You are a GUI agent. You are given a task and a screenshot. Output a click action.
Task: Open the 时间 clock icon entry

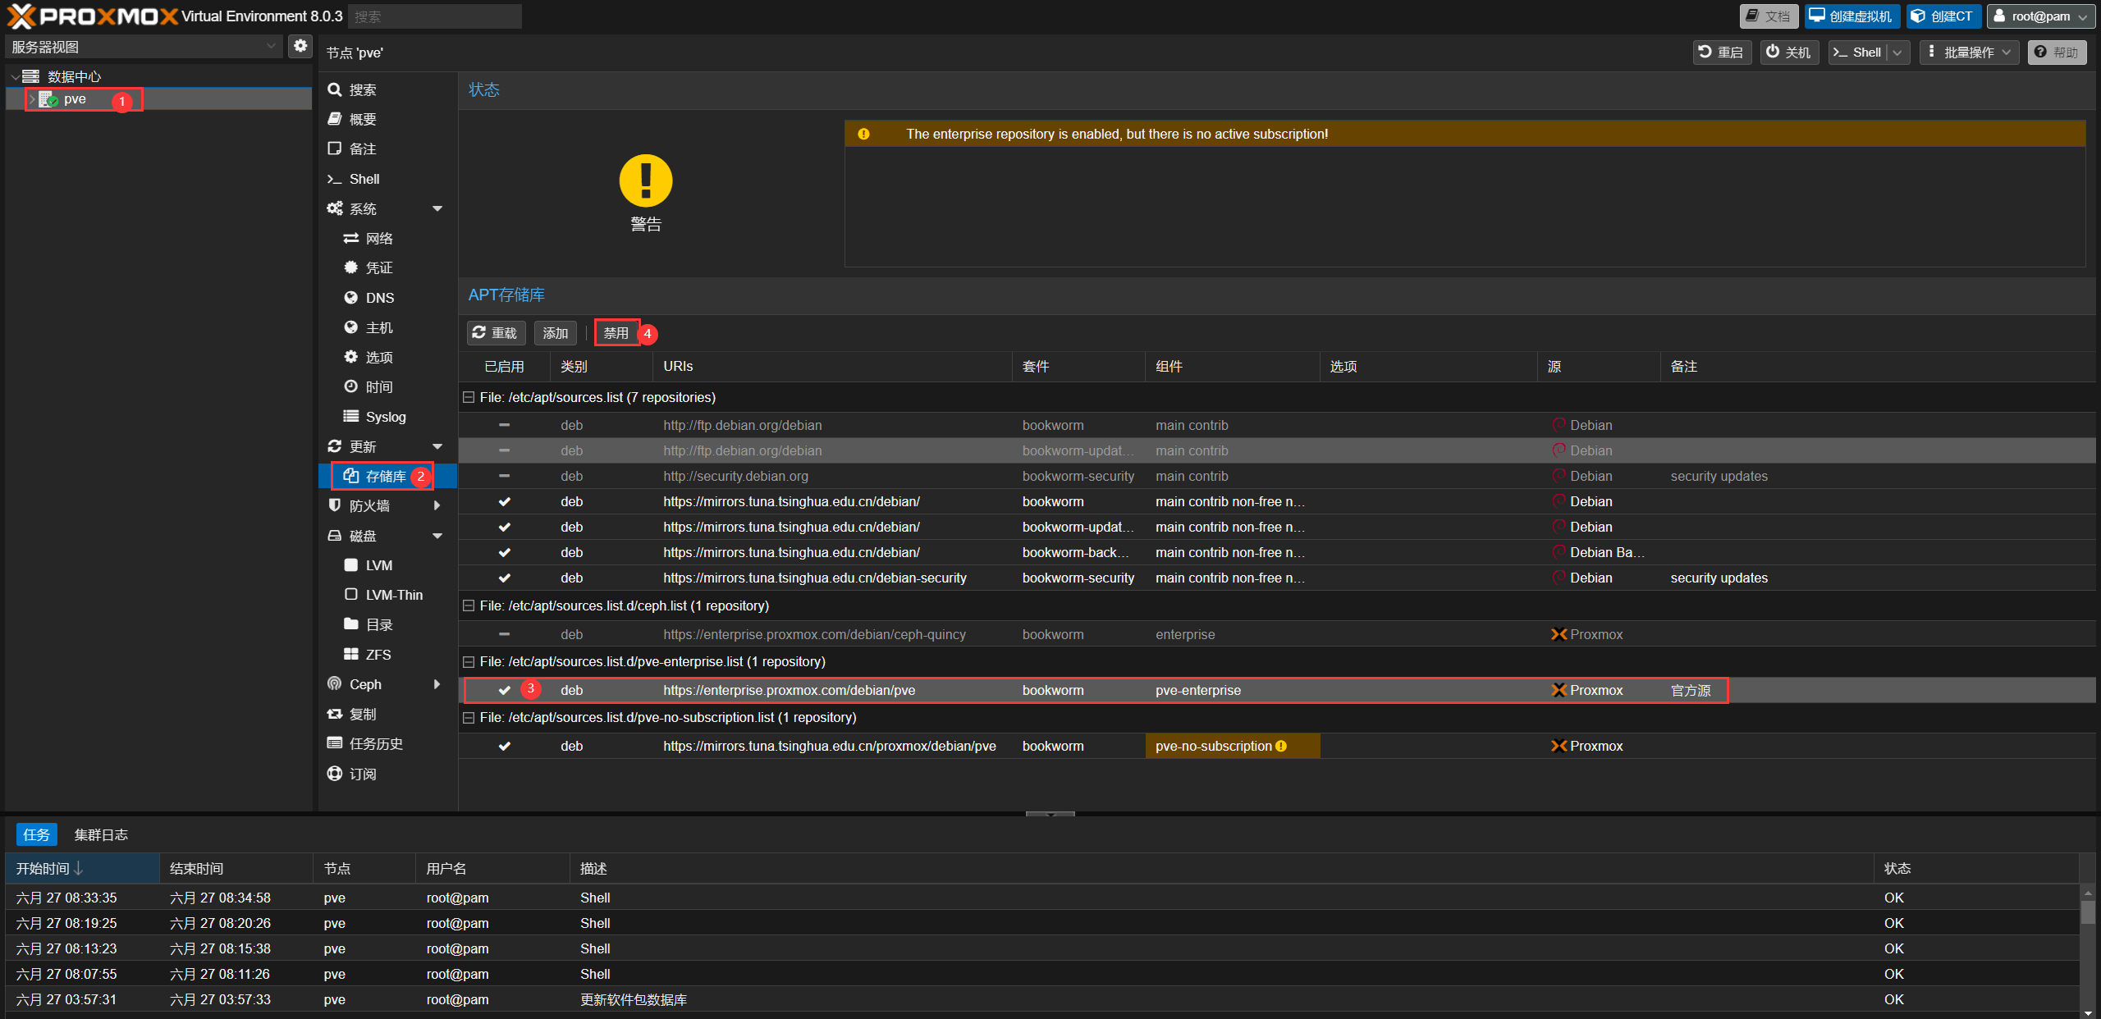(351, 386)
